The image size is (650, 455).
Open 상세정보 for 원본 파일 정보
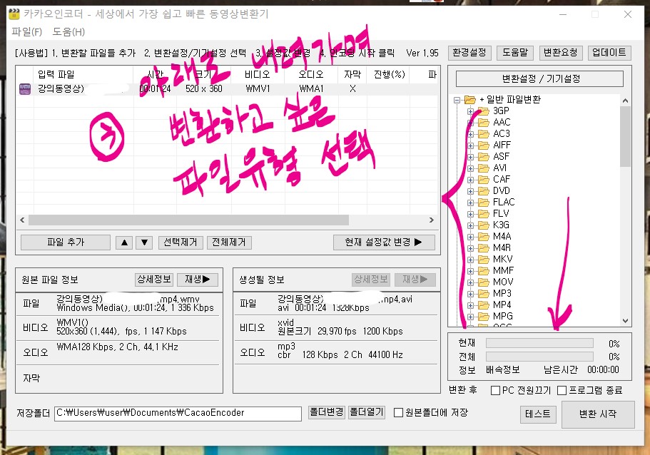coord(154,280)
